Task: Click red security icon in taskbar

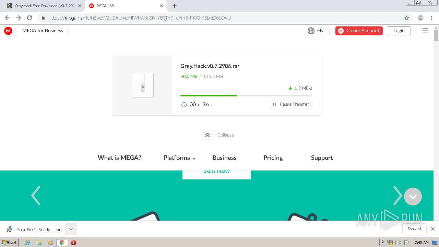Action: 73,243
